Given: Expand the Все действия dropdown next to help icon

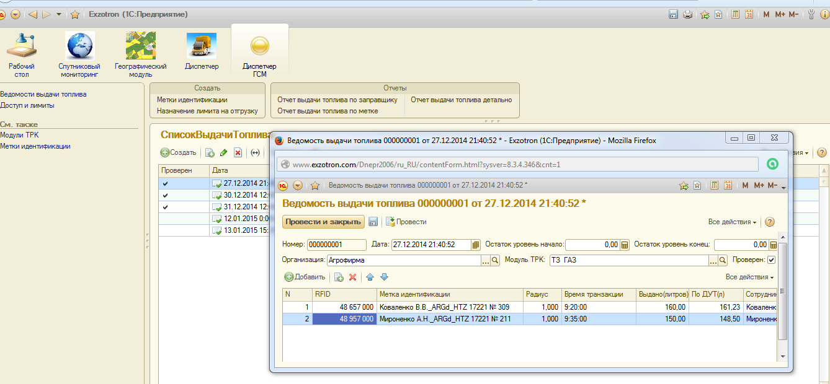Looking at the screenshot, I should tap(732, 222).
